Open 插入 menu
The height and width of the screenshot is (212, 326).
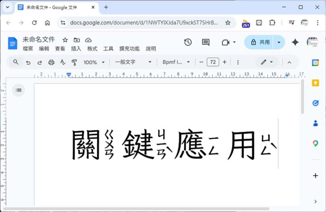pos(76,49)
